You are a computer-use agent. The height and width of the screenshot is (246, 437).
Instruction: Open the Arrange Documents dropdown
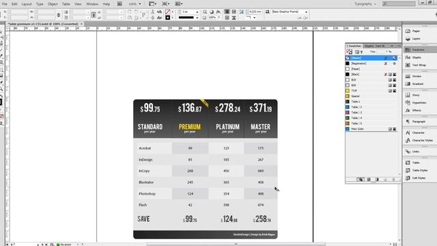point(179,4)
